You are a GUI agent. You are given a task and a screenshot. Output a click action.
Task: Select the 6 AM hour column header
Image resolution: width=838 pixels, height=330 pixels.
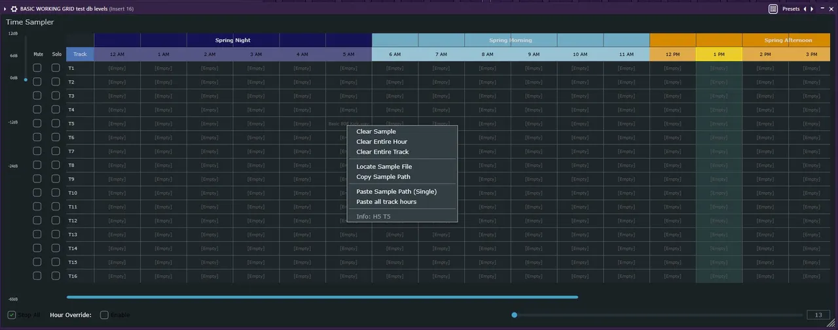[x=395, y=54]
